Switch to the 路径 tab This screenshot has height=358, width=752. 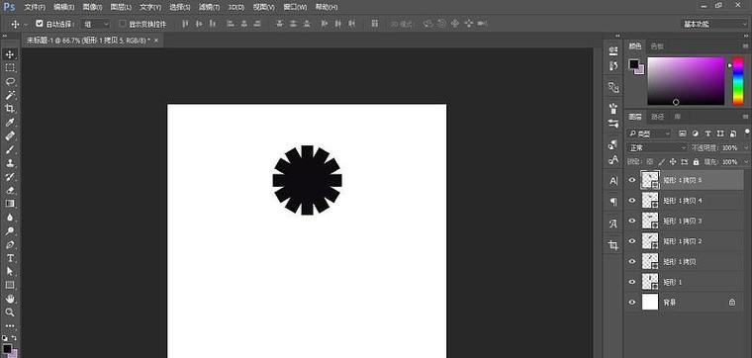point(658,117)
